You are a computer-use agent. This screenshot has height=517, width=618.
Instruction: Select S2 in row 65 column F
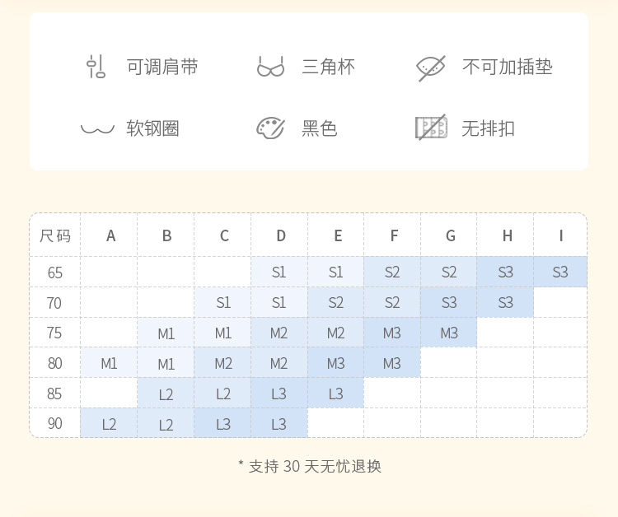[392, 272]
